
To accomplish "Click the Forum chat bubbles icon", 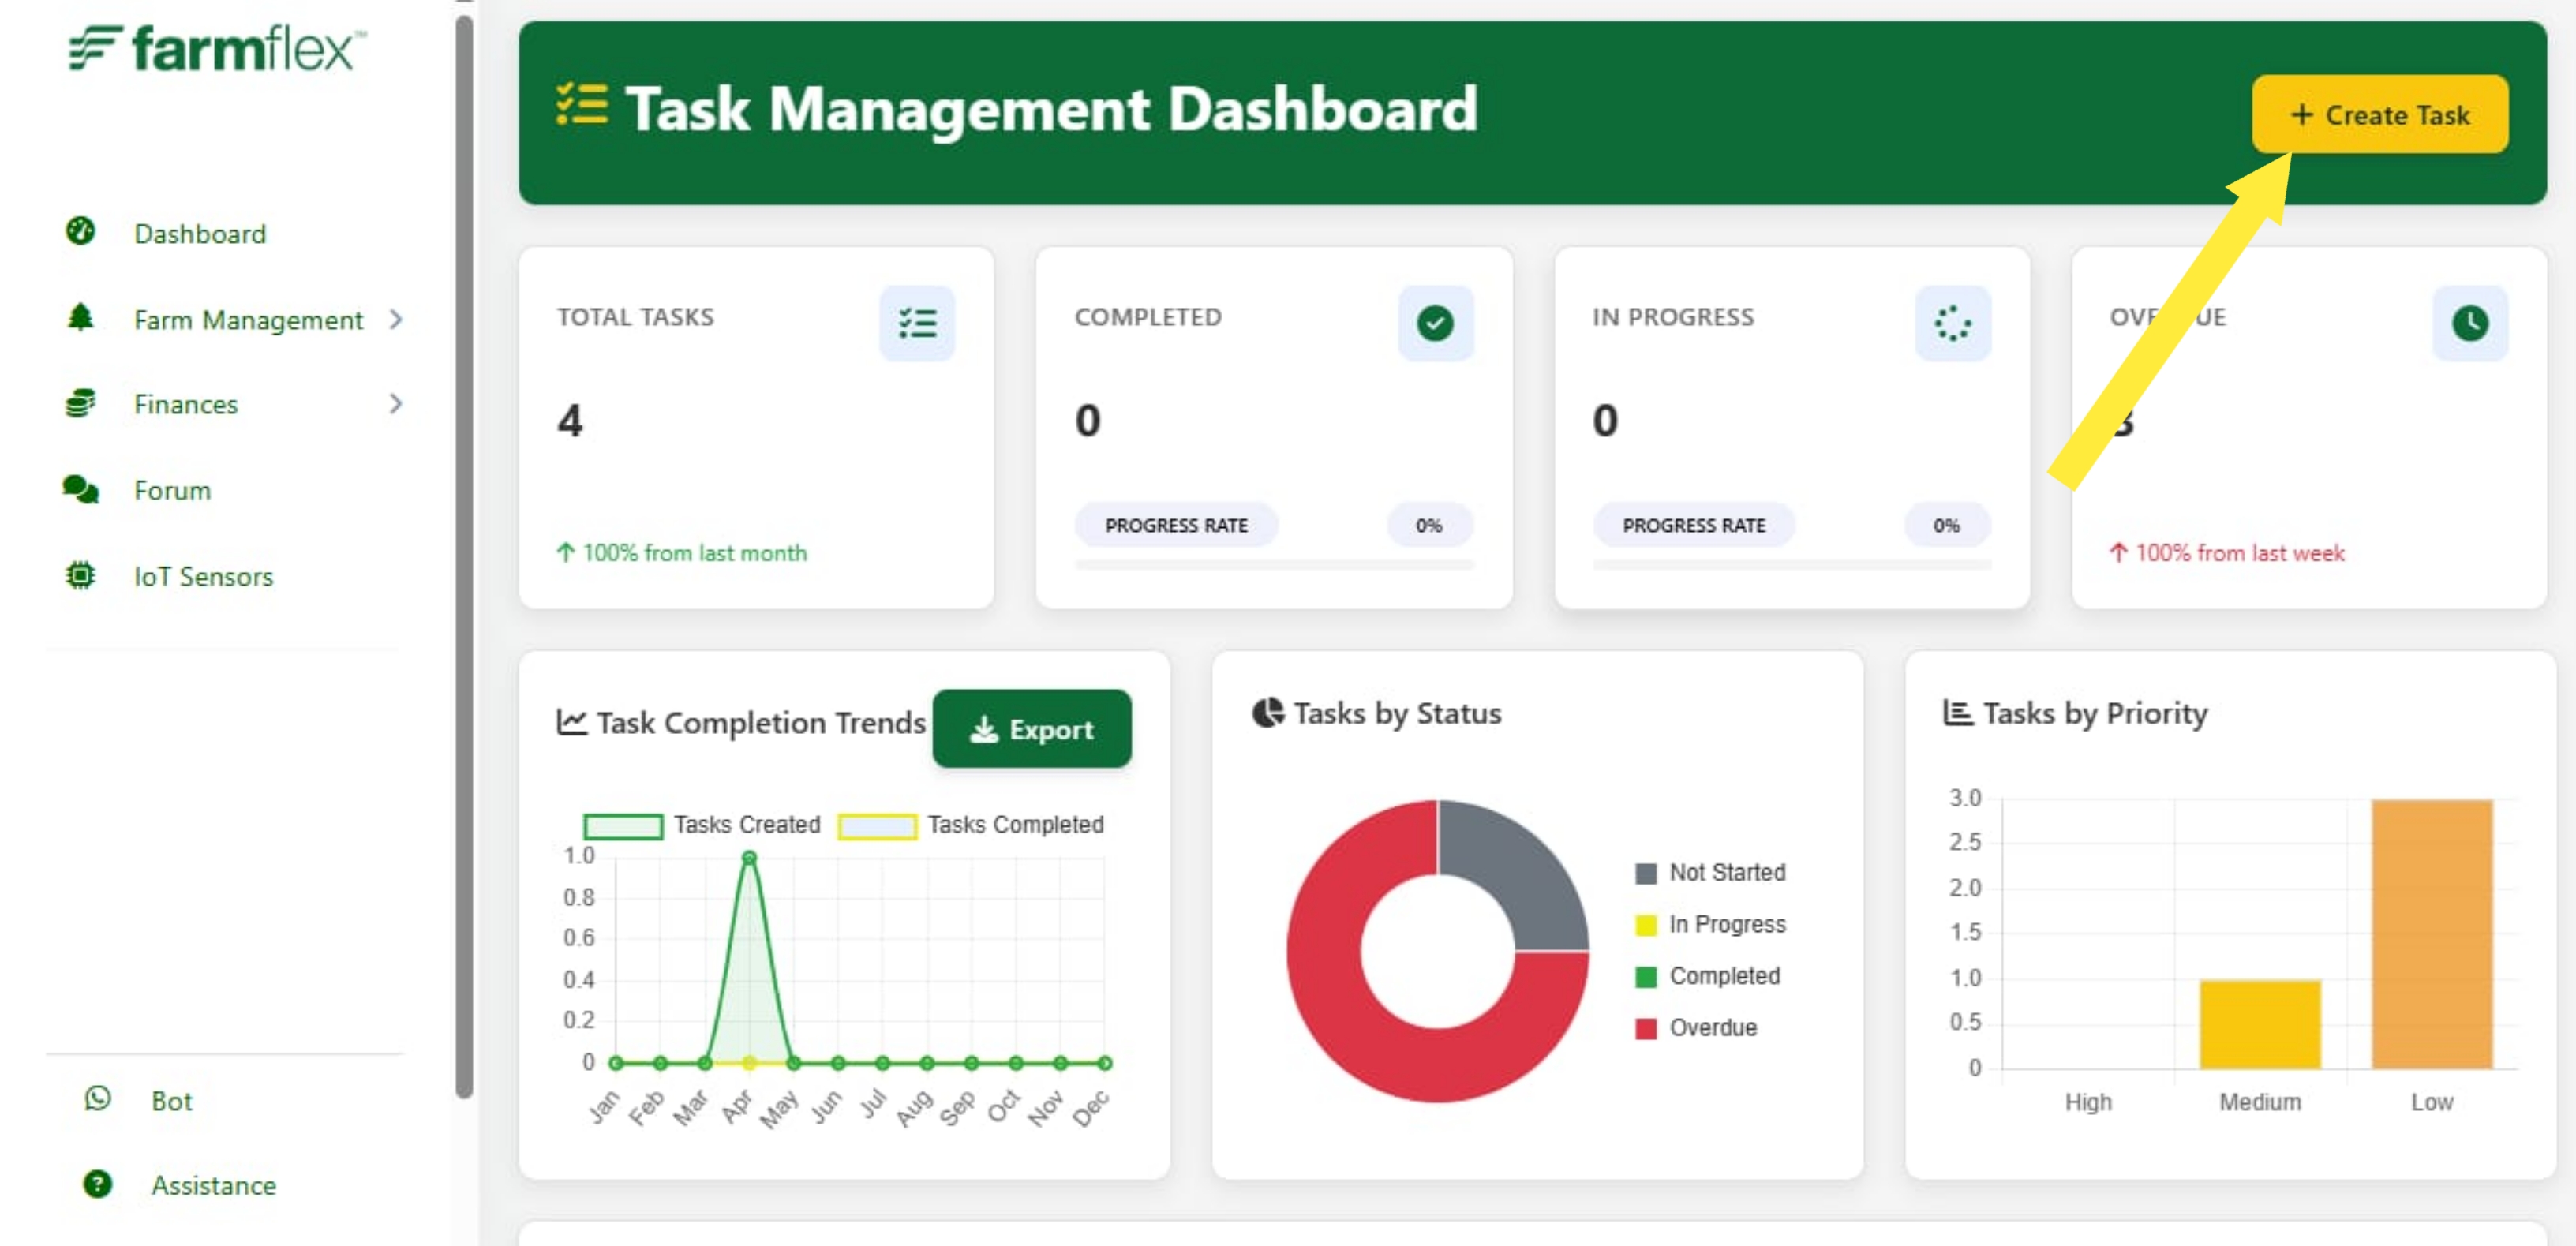I will pyautogui.click(x=80, y=489).
